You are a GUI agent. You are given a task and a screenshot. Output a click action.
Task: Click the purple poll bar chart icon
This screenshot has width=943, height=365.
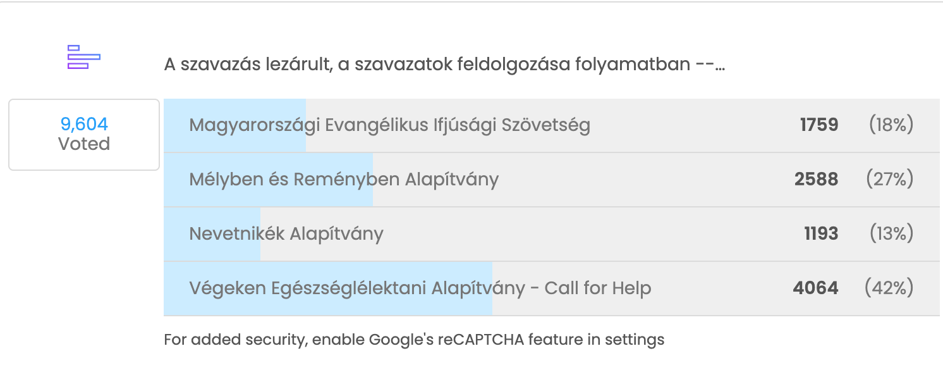(84, 57)
